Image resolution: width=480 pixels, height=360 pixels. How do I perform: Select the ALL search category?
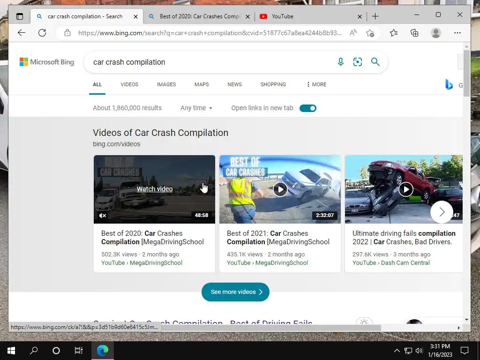pyautogui.click(x=97, y=84)
